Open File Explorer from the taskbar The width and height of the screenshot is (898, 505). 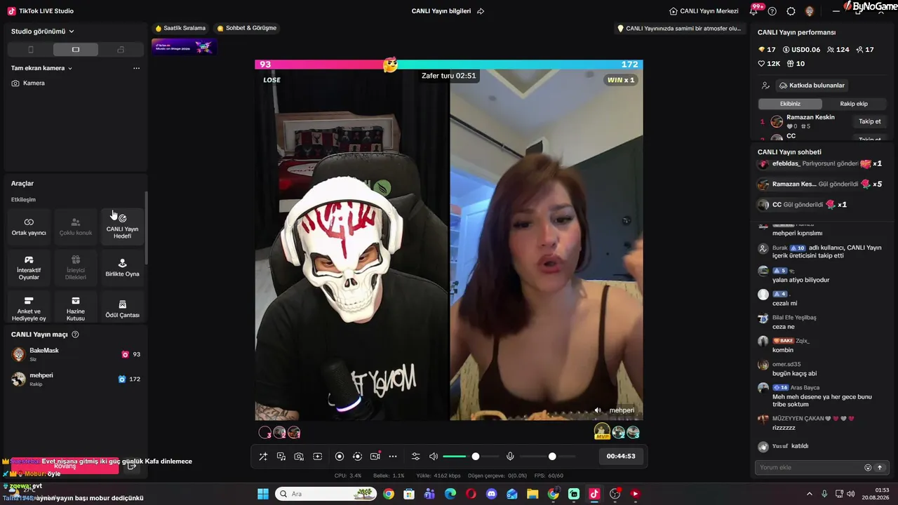tap(532, 494)
